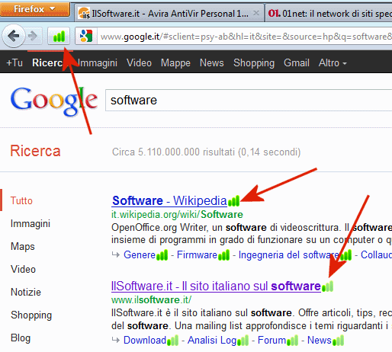Click the rating bars next to Software - Wikipedia
The width and height of the screenshot is (392, 352).
234,200
